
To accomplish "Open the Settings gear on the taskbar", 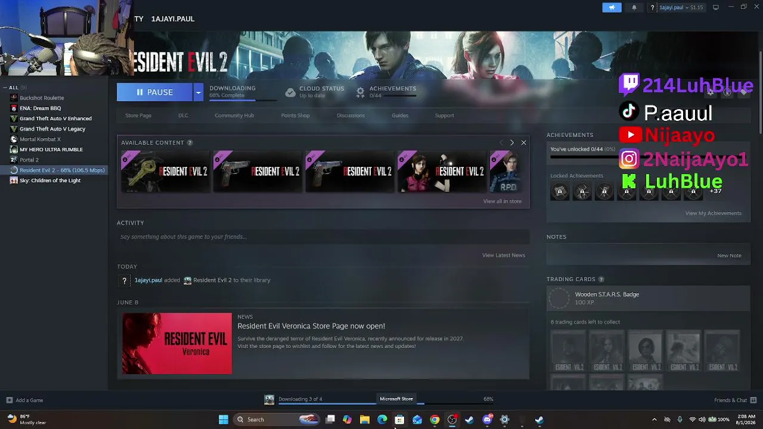I will click(505, 419).
